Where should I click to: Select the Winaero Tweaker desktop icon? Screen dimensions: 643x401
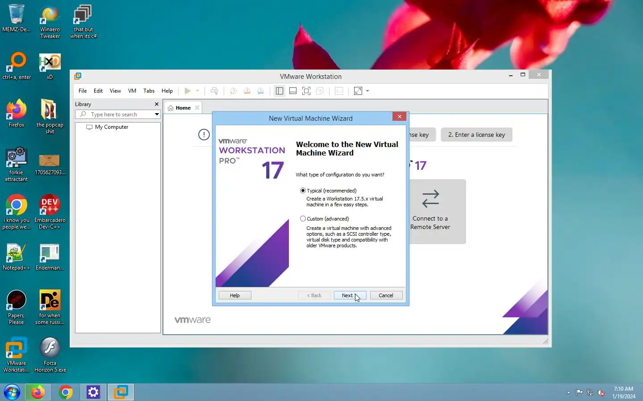click(x=50, y=22)
